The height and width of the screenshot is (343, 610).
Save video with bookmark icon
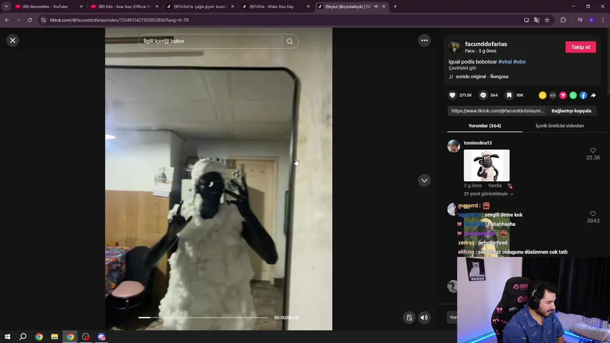509,95
